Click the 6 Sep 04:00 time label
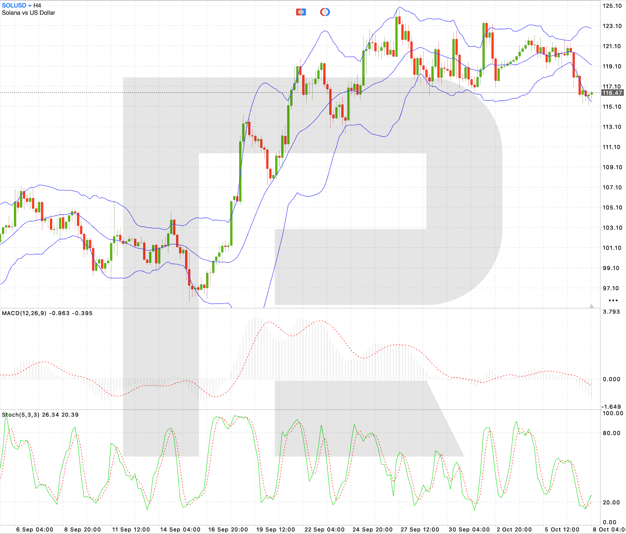 [x=35, y=529]
